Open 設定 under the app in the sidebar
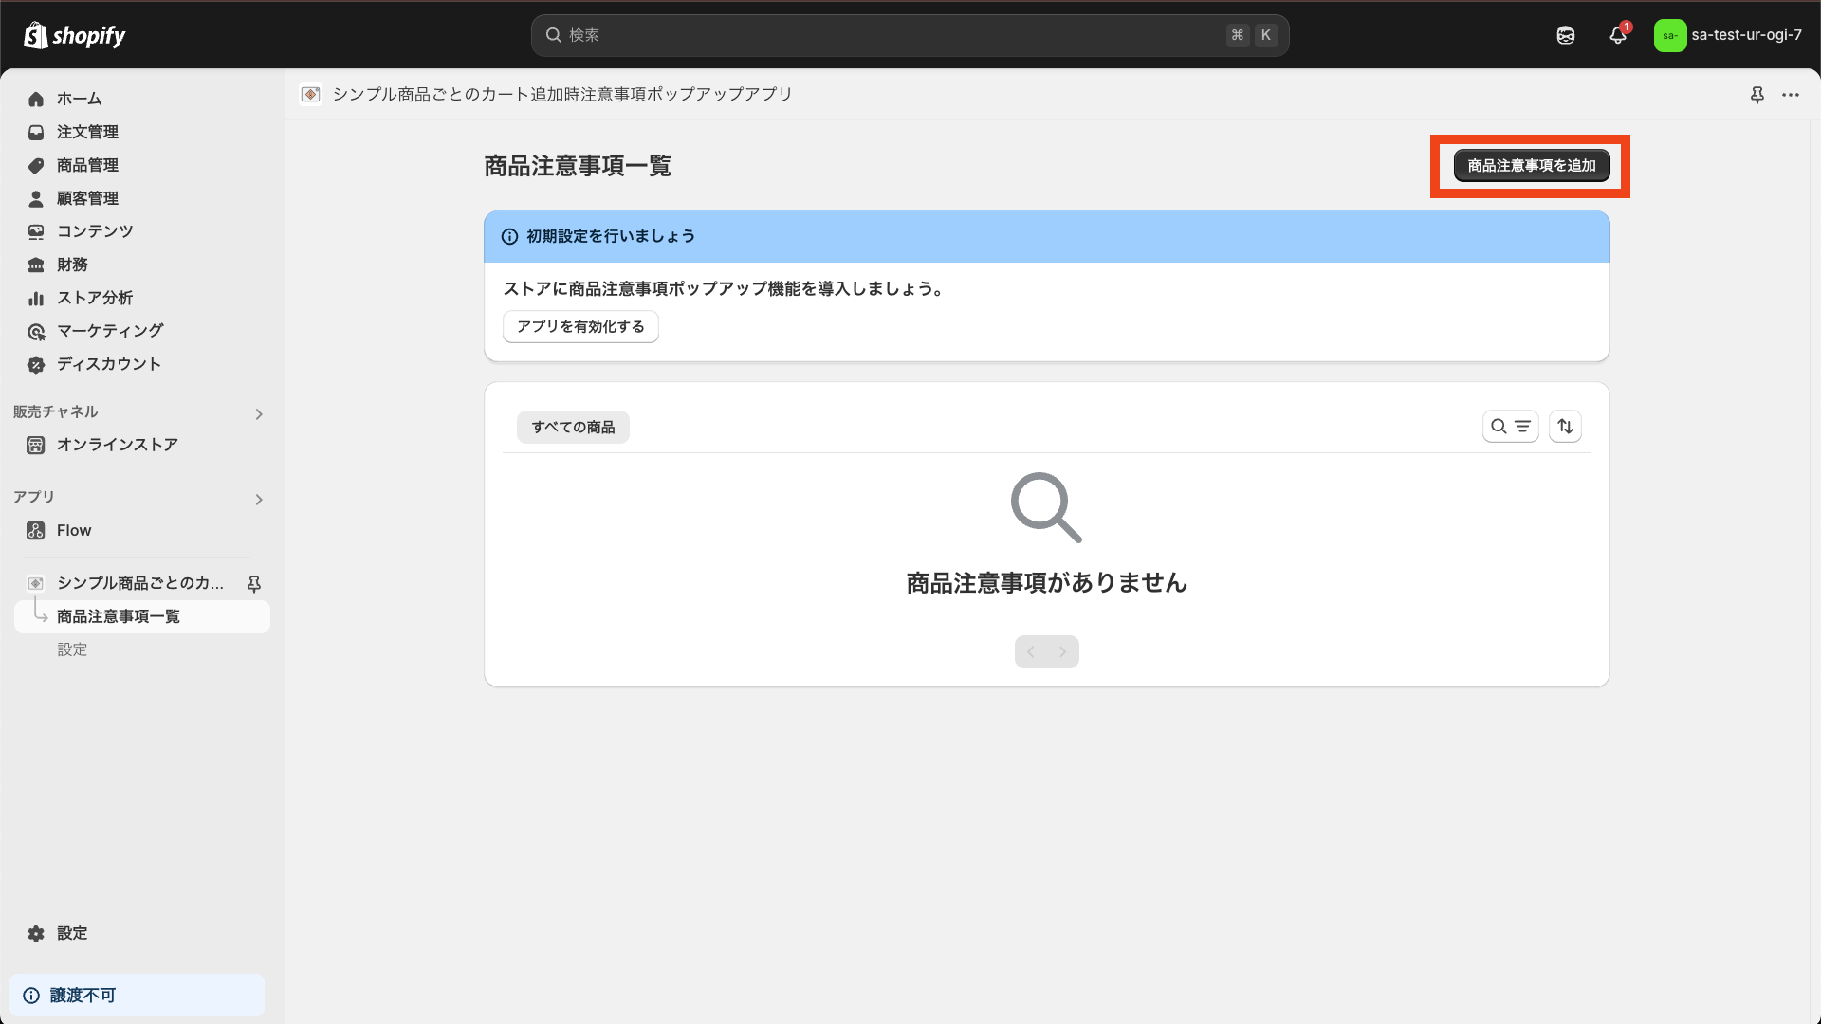 tap(72, 649)
